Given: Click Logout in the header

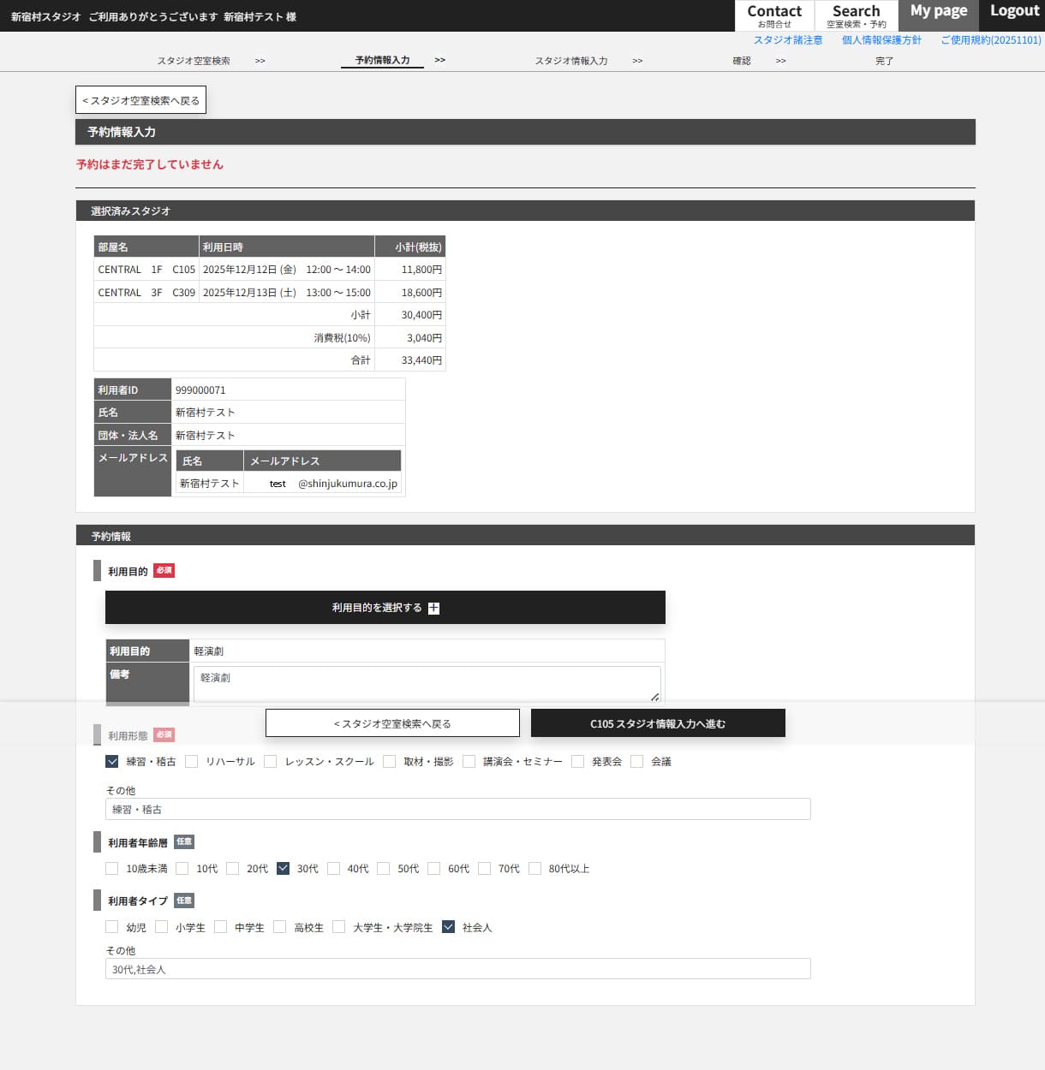Looking at the screenshot, I should click(x=1014, y=12).
